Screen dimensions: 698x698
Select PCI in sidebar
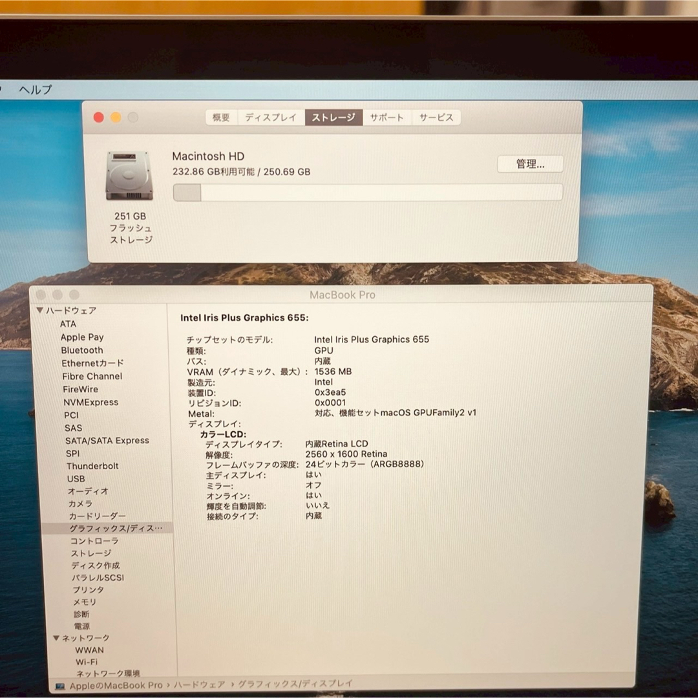tap(71, 415)
